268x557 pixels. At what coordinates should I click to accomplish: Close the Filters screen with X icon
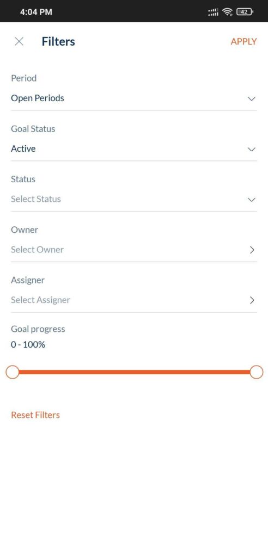point(19,41)
